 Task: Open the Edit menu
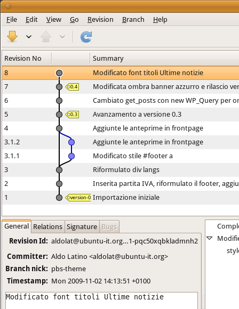31,20
